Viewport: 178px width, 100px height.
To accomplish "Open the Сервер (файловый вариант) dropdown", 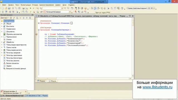I will [154, 8].
